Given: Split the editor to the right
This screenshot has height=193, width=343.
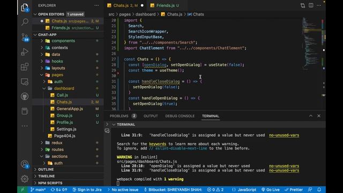Looking at the screenshot, I should point(311,5).
